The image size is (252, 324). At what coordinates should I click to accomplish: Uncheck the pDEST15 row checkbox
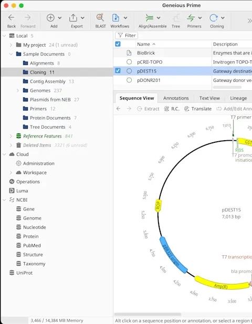(118, 71)
